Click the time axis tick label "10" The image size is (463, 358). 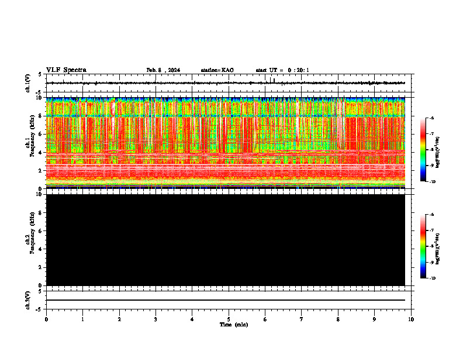411,319
